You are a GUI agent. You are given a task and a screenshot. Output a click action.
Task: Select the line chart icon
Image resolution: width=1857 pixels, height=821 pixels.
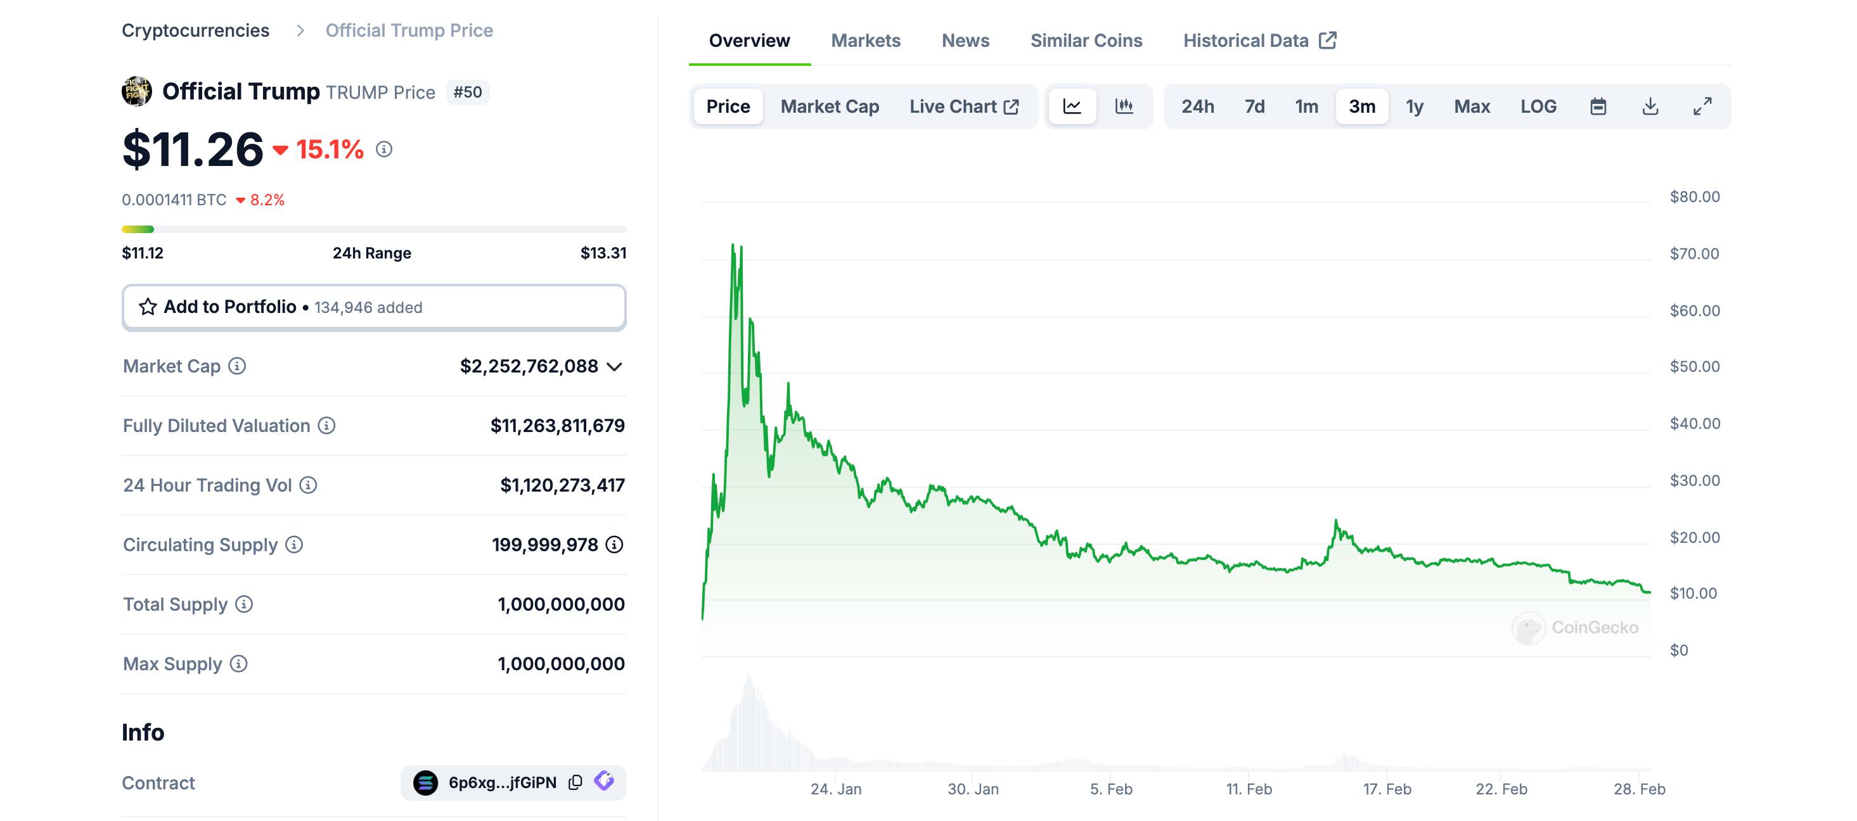click(1072, 106)
